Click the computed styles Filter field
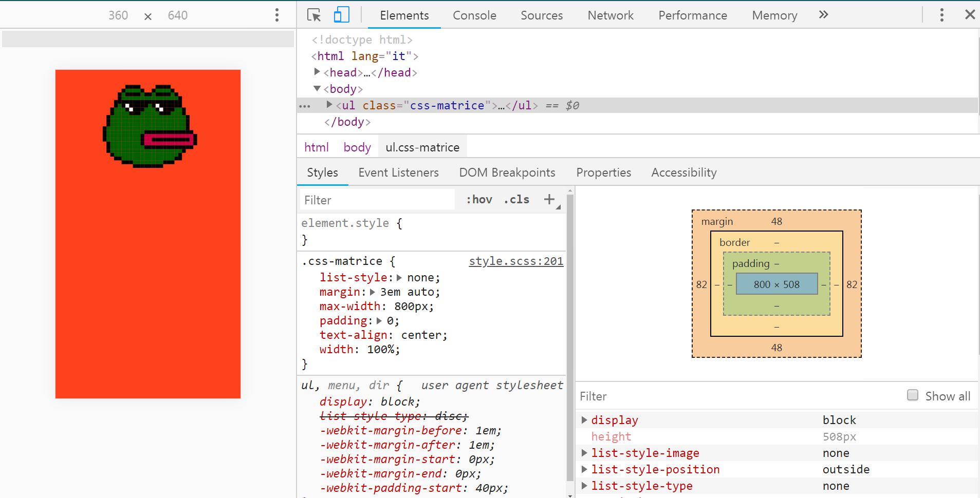Image resolution: width=980 pixels, height=498 pixels. pos(740,396)
